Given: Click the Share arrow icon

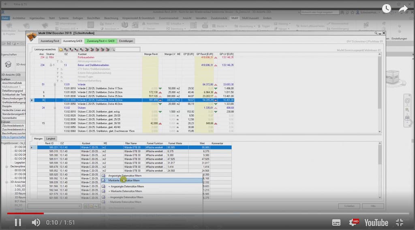Looking at the screenshot, I should [403, 9].
